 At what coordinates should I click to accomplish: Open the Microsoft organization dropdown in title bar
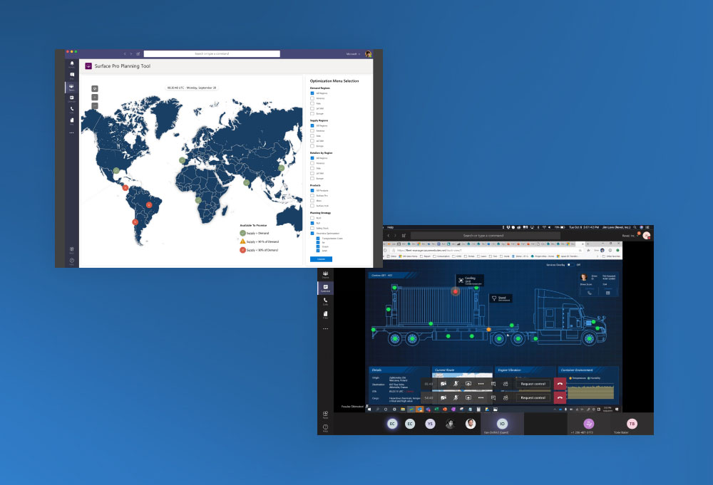point(353,53)
